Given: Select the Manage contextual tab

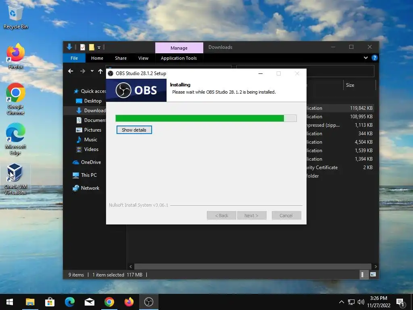Looking at the screenshot, I should (179, 48).
